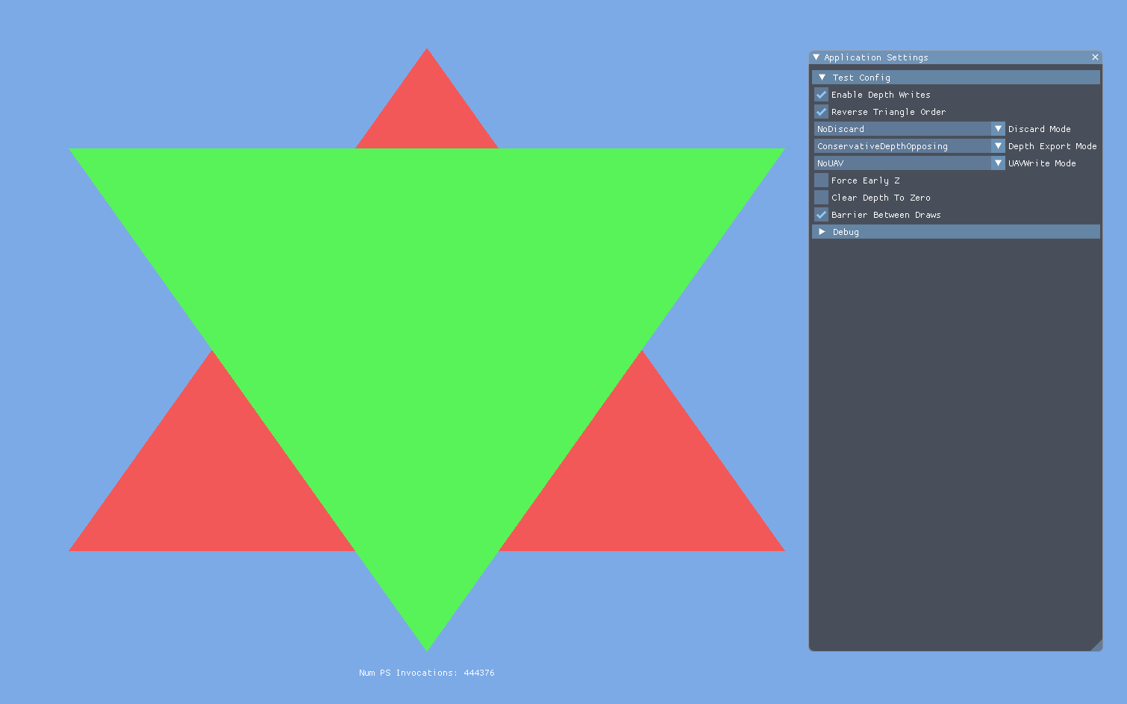Click the settings window resize grip

pyautogui.click(x=1096, y=645)
